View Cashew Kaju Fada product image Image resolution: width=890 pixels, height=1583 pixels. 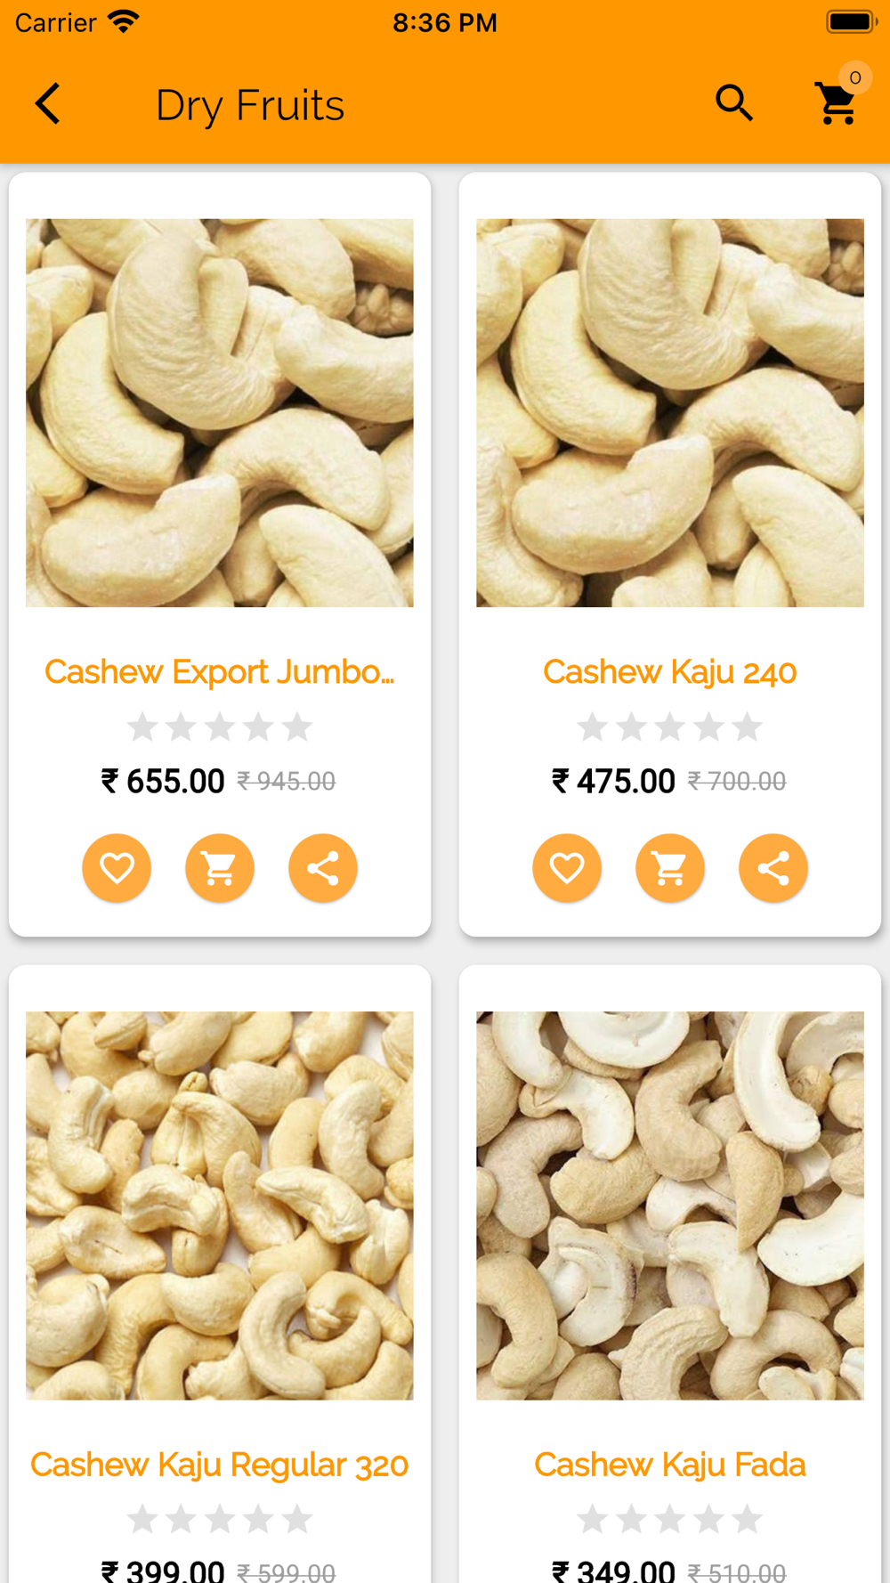(670, 1206)
